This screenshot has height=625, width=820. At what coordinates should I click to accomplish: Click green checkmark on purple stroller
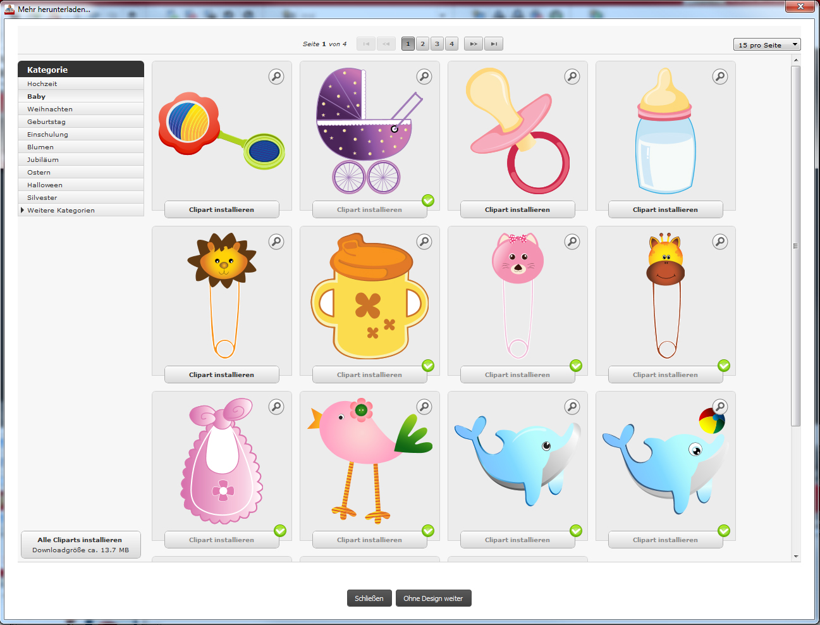click(428, 201)
